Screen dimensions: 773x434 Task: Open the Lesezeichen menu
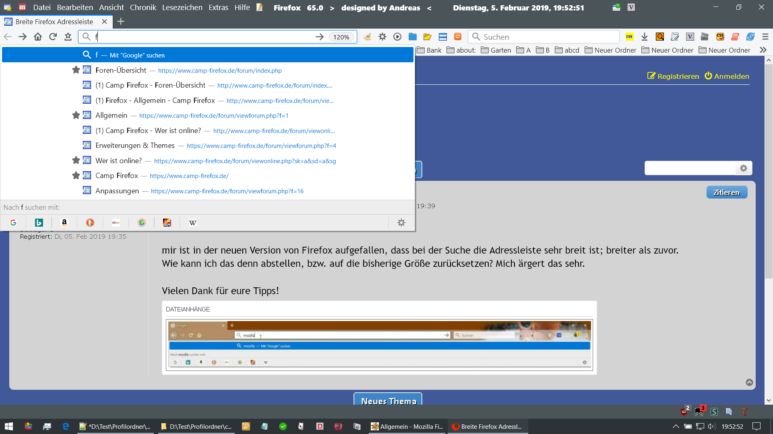(x=182, y=7)
